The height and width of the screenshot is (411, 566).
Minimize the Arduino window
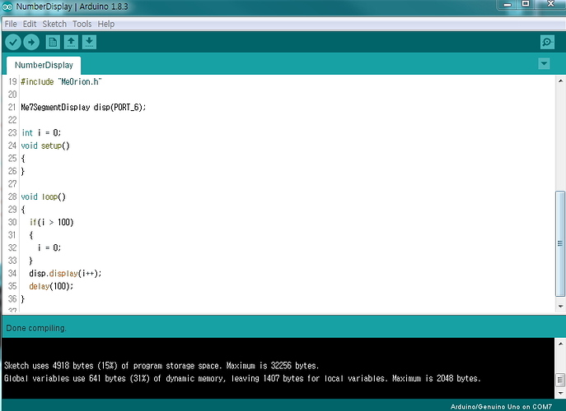pyautogui.click(x=508, y=5)
